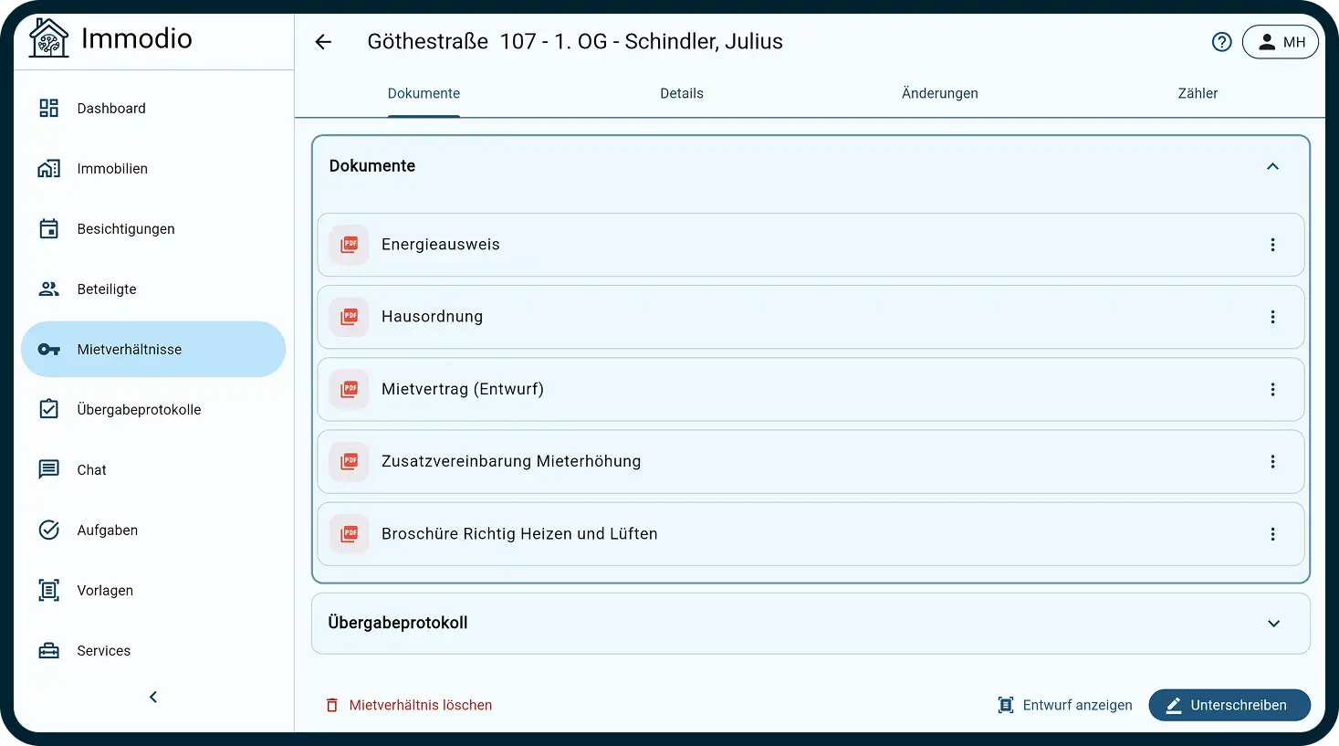The height and width of the screenshot is (746, 1339).
Task: Click the Broschüre Richtig Heizen PDF icon
Action: tap(350, 534)
